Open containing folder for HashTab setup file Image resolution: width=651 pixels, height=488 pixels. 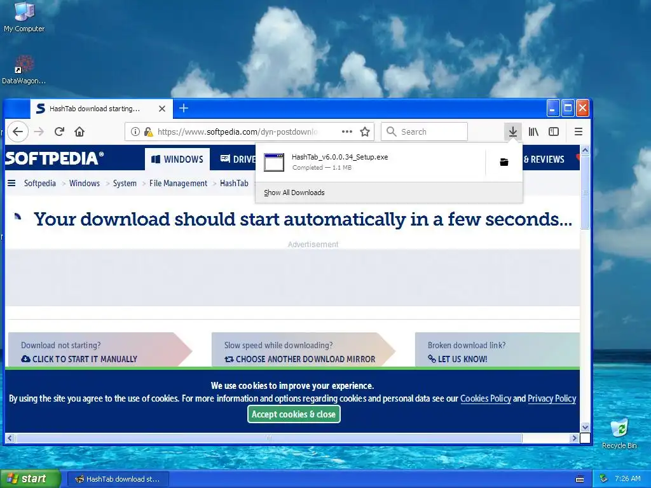pyautogui.click(x=504, y=162)
